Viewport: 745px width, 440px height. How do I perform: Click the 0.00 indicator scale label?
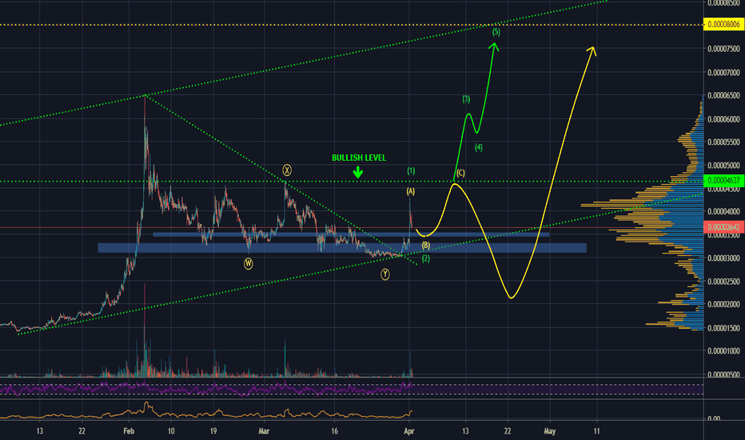(714, 418)
